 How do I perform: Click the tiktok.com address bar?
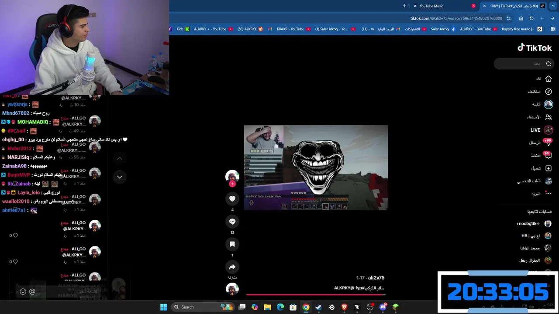pyautogui.click(x=456, y=18)
